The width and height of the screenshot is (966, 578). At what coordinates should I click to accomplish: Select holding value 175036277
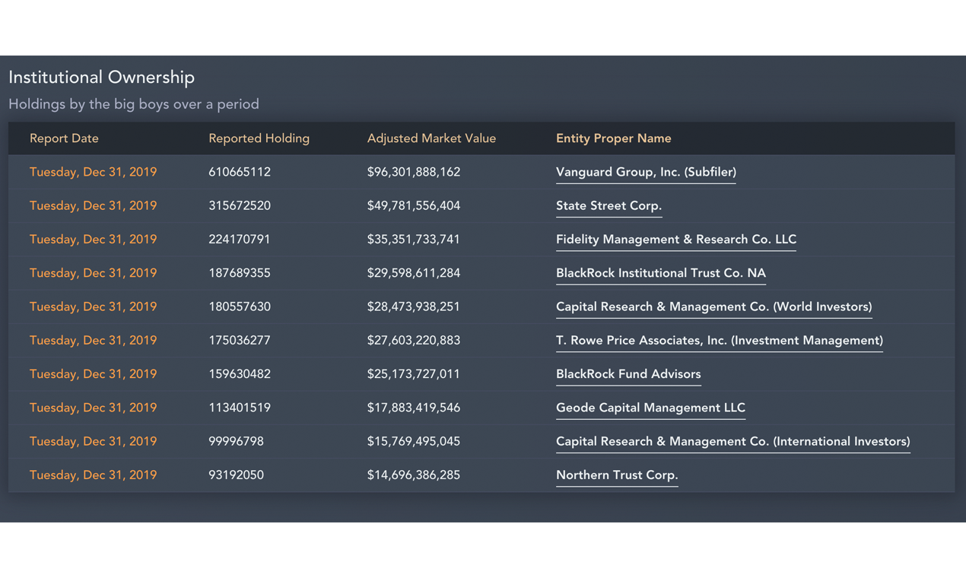(x=240, y=340)
